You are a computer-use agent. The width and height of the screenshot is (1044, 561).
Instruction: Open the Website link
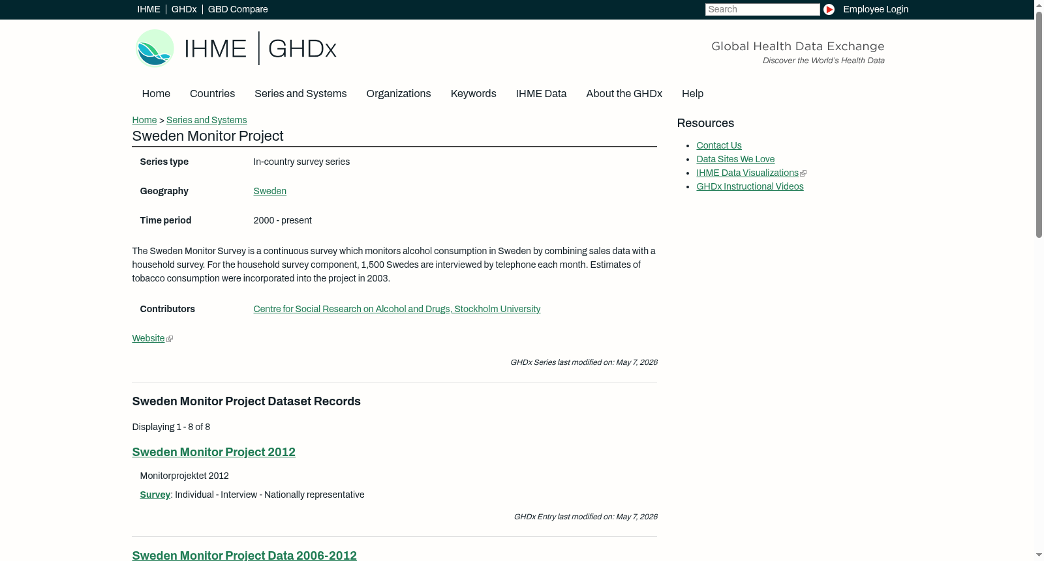point(148,339)
